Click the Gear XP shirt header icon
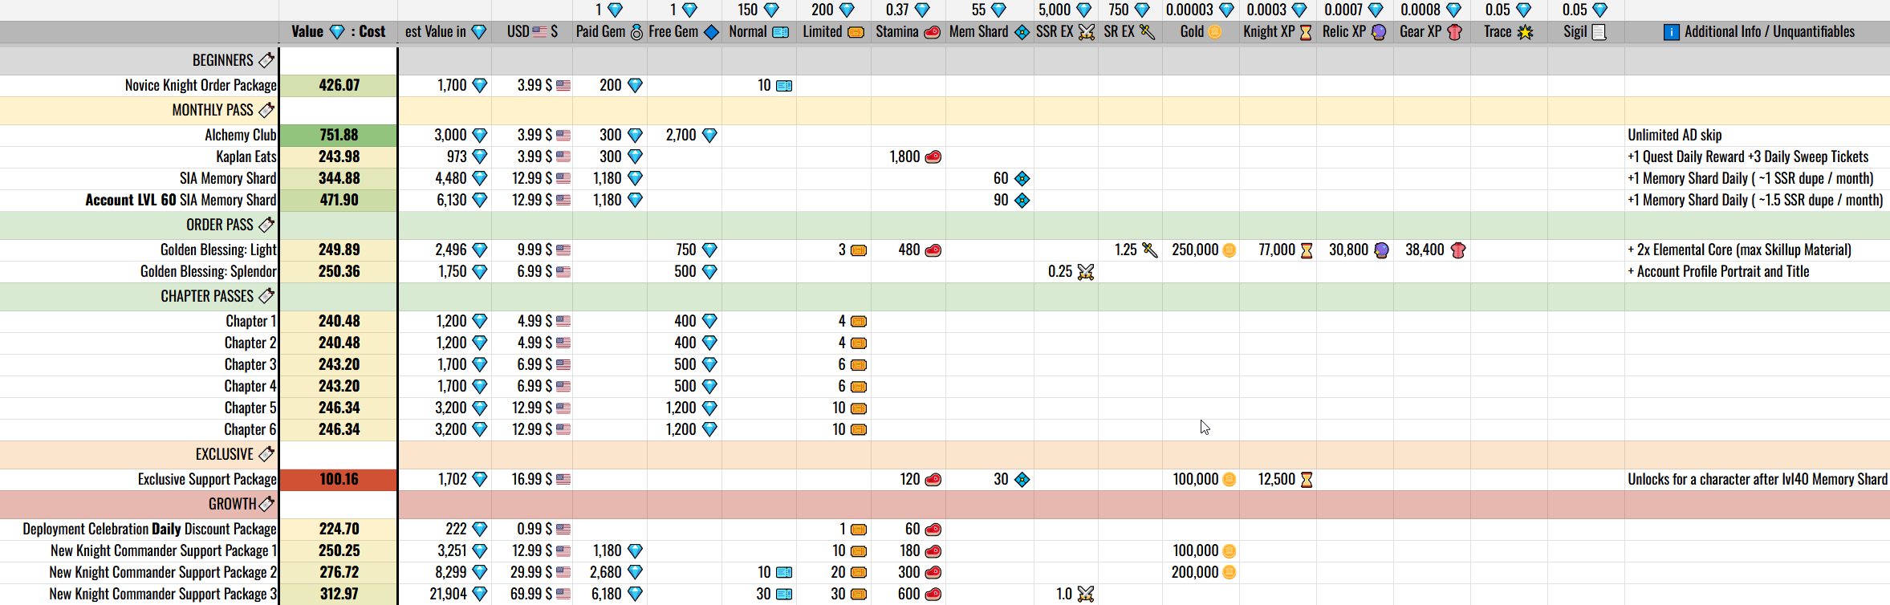The width and height of the screenshot is (1890, 605). coord(1453,32)
